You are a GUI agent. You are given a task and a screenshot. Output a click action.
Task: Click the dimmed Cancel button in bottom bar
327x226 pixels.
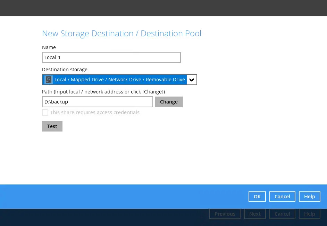(282, 214)
